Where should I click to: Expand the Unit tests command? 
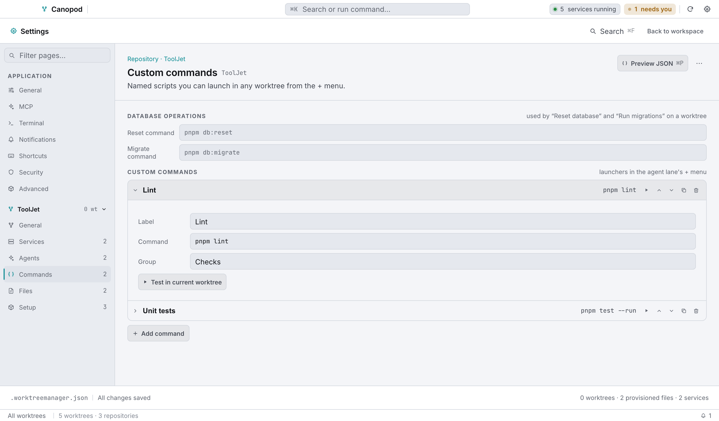(135, 311)
